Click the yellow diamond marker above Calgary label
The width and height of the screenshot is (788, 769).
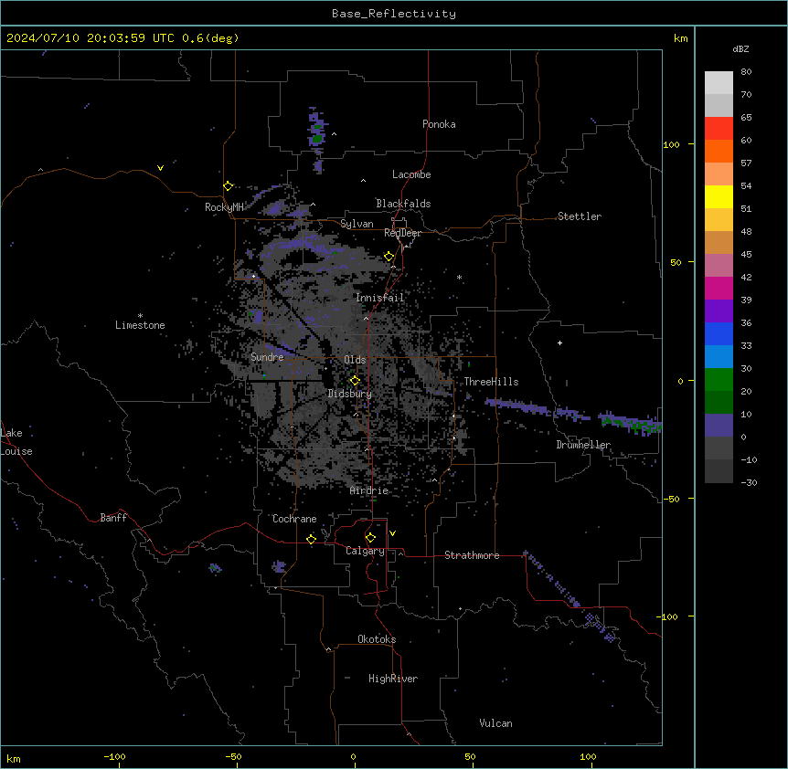point(370,538)
